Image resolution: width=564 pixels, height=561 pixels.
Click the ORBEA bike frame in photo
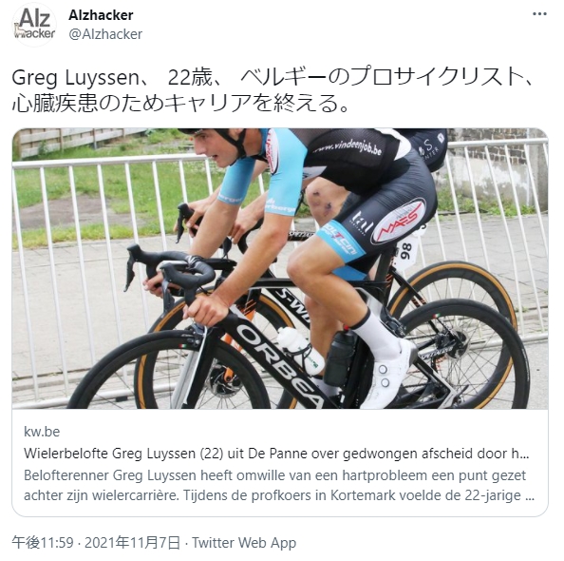point(279,364)
